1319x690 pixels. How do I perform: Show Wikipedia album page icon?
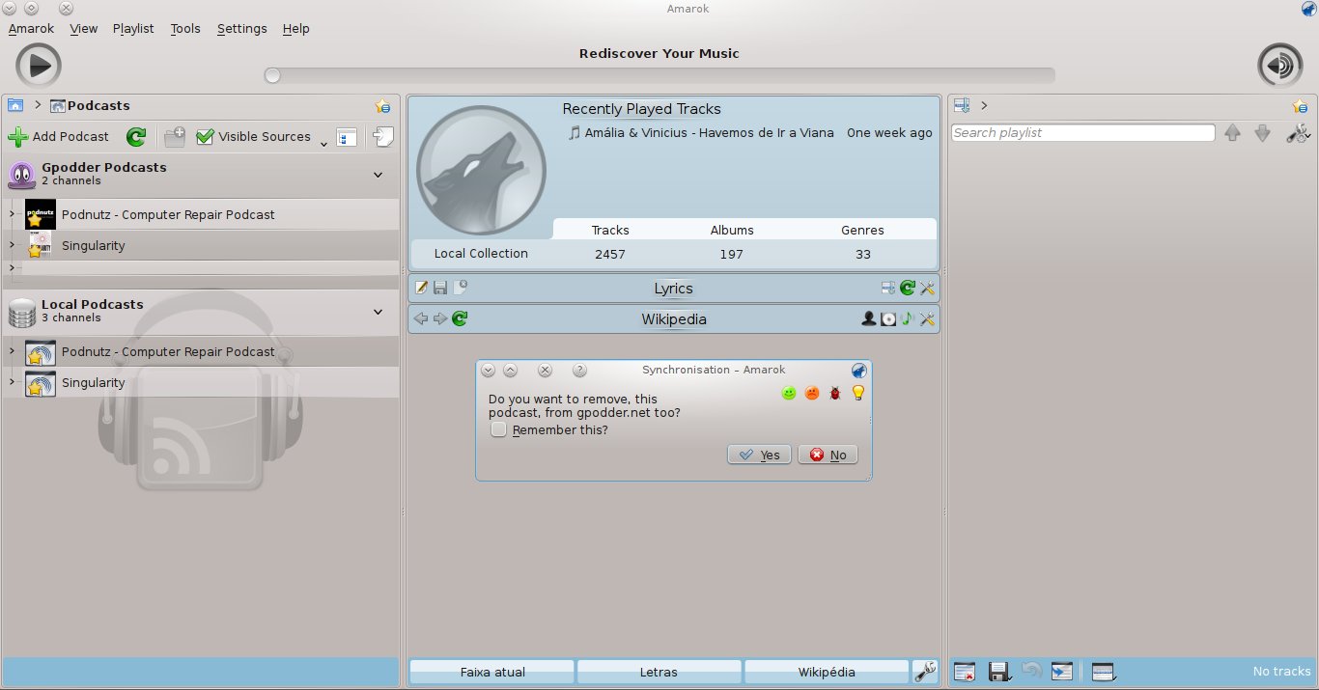click(x=888, y=318)
